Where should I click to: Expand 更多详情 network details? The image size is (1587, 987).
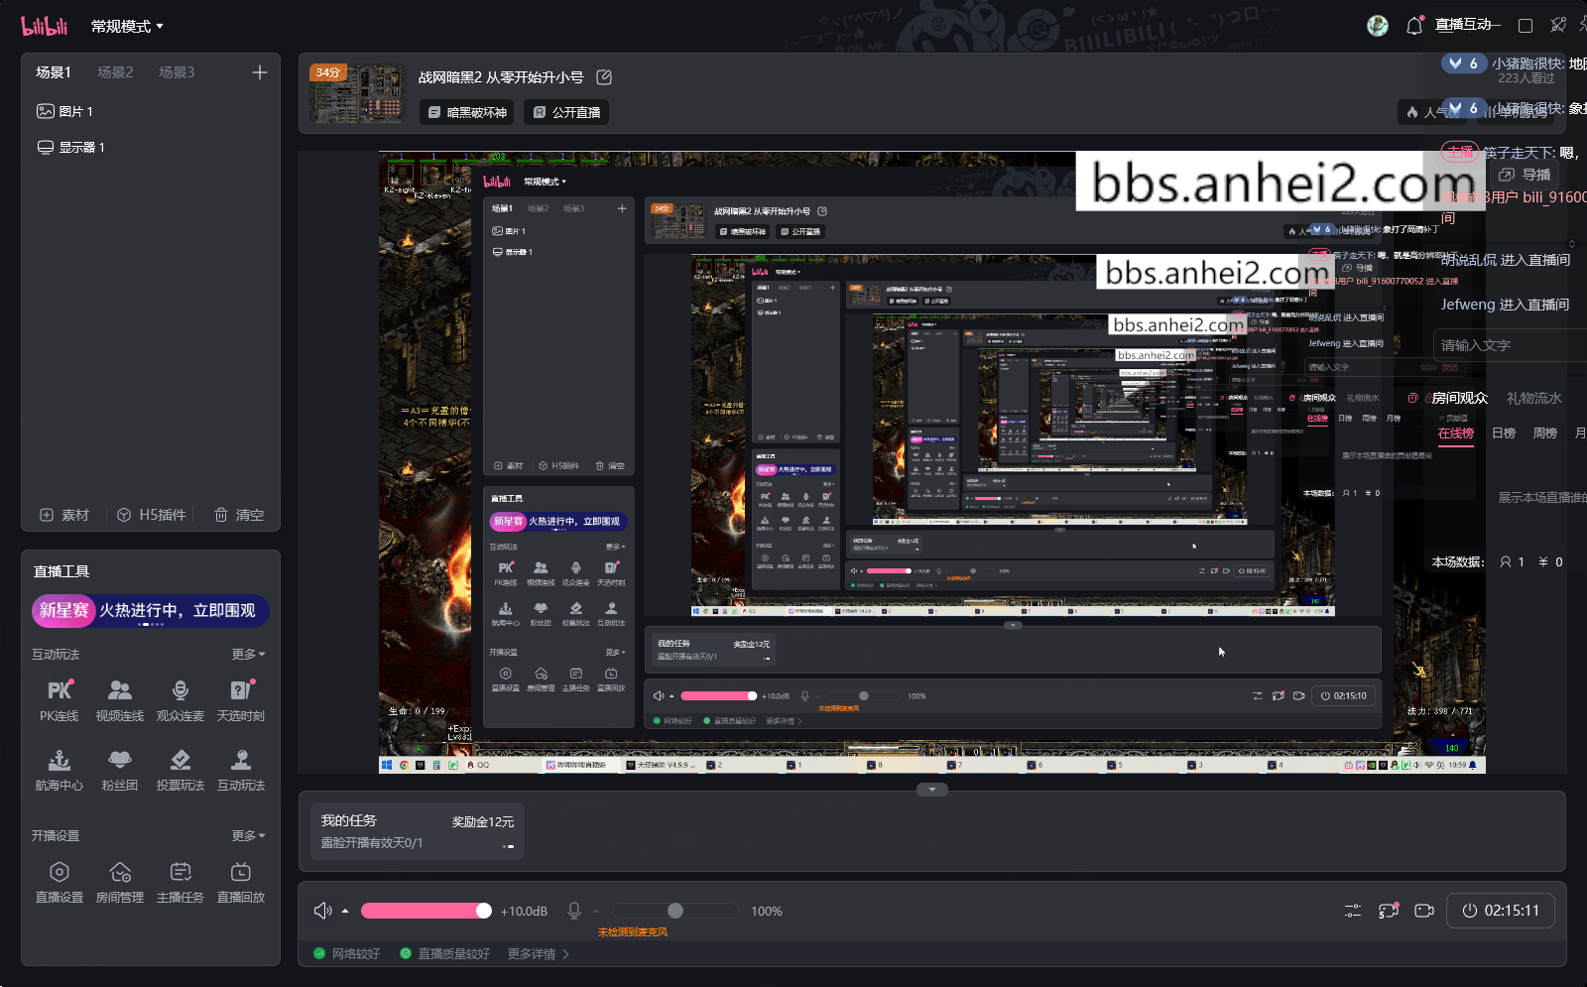point(539,954)
